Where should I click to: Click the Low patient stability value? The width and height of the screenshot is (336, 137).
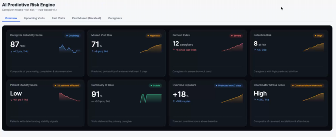[x=16, y=94]
